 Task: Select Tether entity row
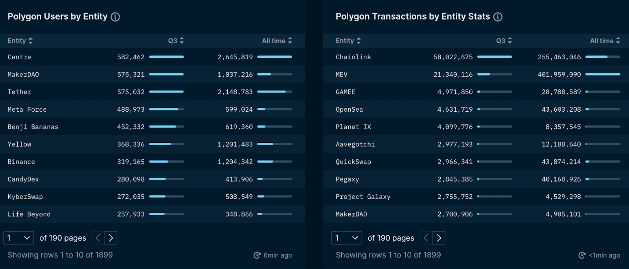tap(153, 92)
